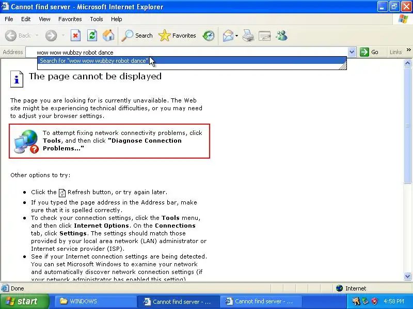Click the scrollbar down arrow
The image size is (413, 309).
point(407,276)
